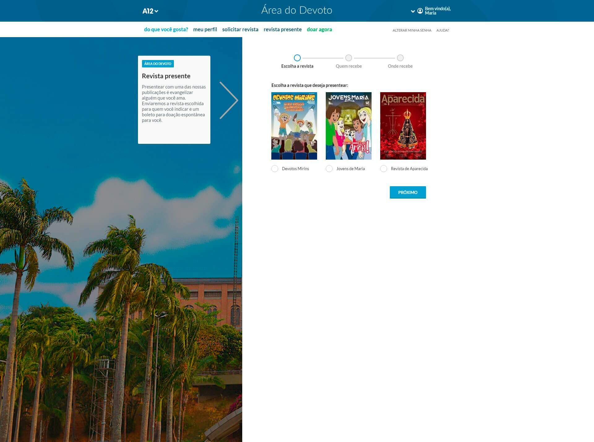The height and width of the screenshot is (442, 594).
Task: Expand the A12 dropdown chevron
Action: tap(157, 11)
